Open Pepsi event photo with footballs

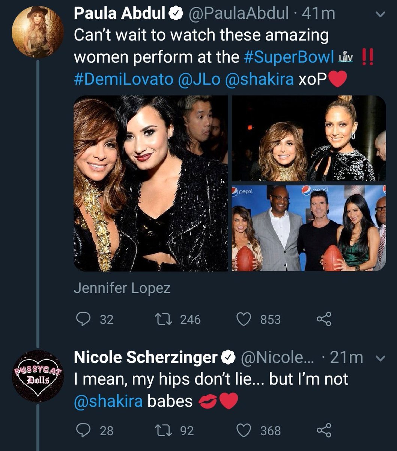(x=308, y=228)
